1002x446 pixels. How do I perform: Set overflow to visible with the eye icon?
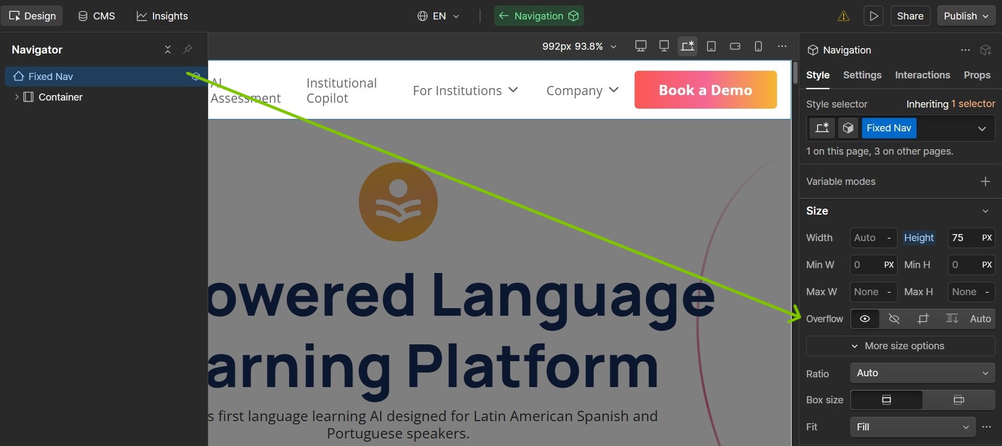tap(865, 319)
